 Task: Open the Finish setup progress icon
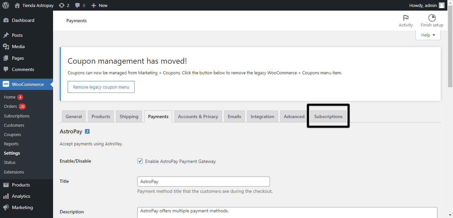point(432,18)
